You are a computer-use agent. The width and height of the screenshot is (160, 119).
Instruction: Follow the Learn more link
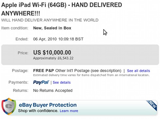coord(69,111)
